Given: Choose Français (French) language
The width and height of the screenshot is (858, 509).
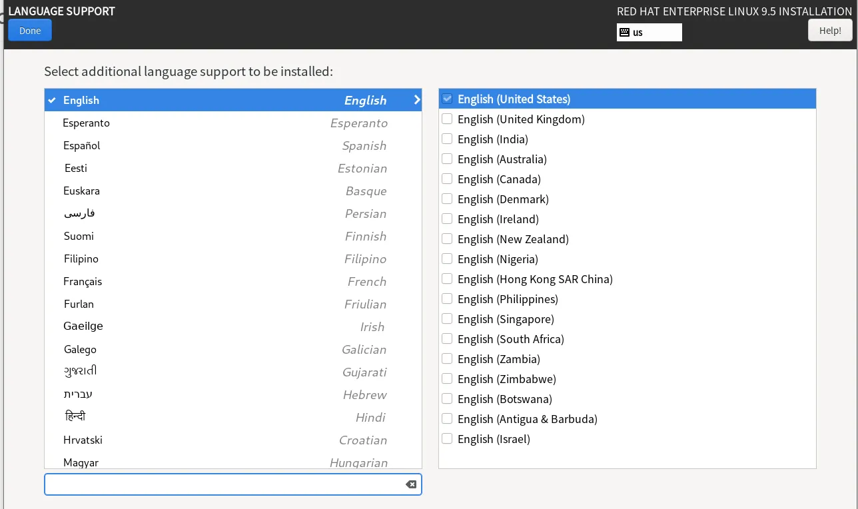Looking at the screenshot, I should click(233, 281).
